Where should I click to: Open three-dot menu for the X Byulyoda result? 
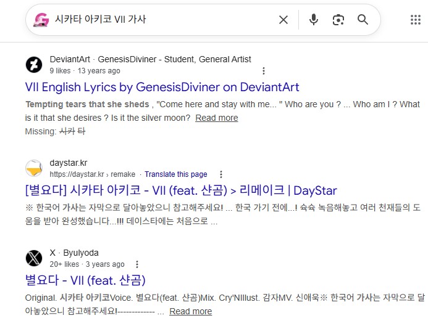pyautogui.click(x=137, y=264)
